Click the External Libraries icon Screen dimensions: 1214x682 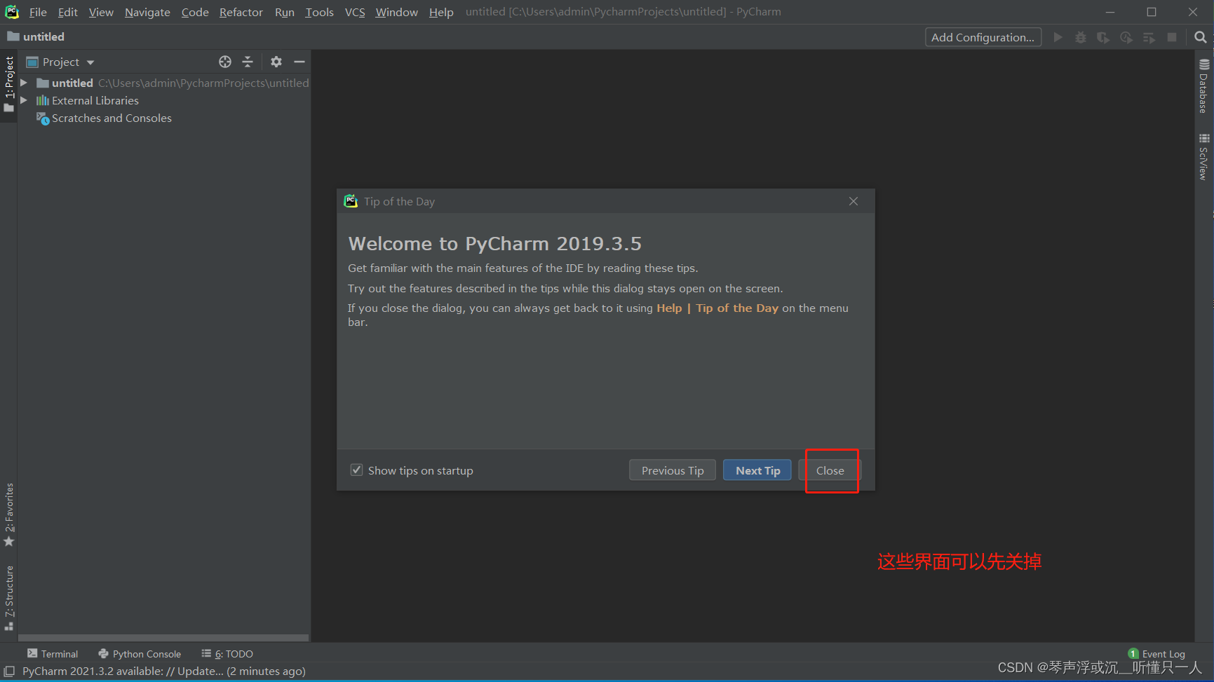click(x=43, y=100)
